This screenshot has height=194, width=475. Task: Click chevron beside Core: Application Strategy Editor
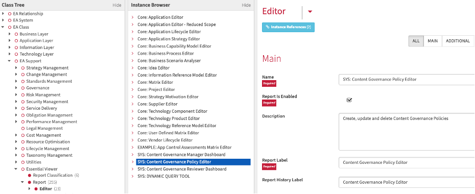(x=133, y=39)
